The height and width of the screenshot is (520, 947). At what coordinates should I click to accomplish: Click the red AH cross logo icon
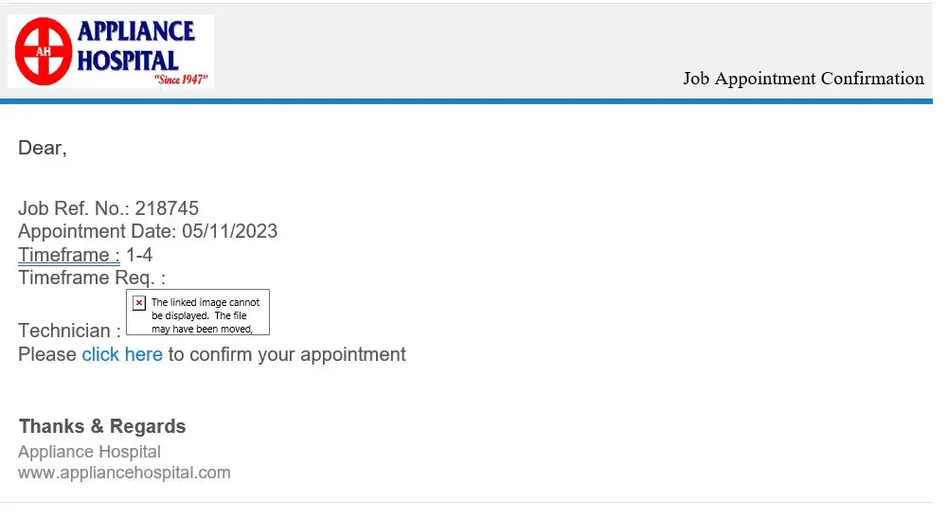pyautogui.click(x=44, y=52)
